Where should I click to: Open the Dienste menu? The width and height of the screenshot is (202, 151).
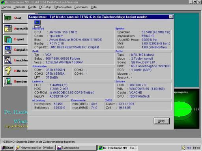(6, 7)
